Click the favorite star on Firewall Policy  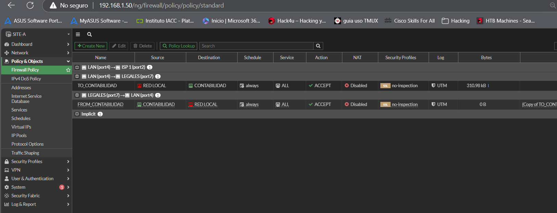coord(68,70)
